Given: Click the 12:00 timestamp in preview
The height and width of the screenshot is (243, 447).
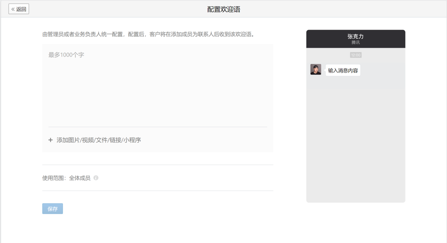Looking at the screenshot, I should (356, 55).
